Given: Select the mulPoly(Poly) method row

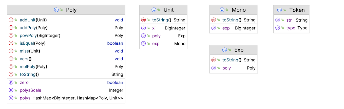Looking at the screenshot, I should click(x=66, y=67).
